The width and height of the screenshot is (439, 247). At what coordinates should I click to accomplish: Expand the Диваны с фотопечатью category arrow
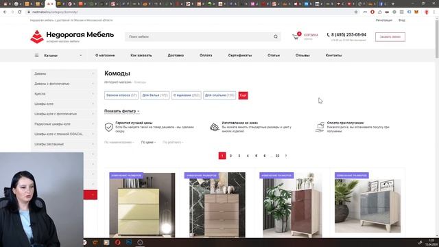click(x=93, y=84)
